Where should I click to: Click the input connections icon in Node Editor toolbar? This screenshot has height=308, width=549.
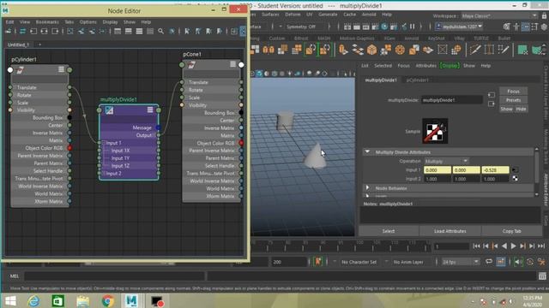point(33,32)
